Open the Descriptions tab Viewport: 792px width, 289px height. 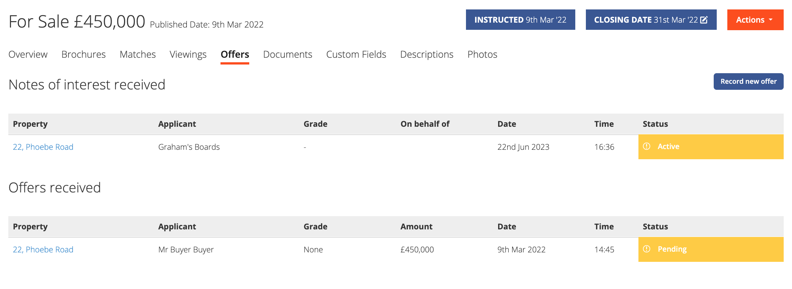coord(427,54)
